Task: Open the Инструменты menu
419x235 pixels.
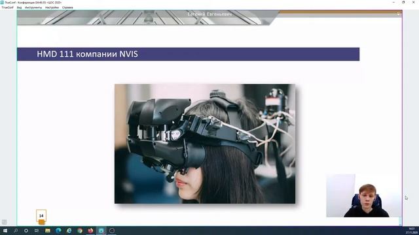Action: click(33, 7)
